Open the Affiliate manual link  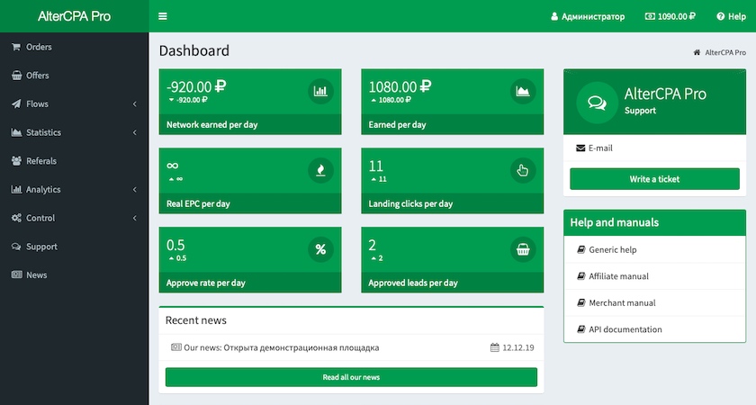(618, 276)
